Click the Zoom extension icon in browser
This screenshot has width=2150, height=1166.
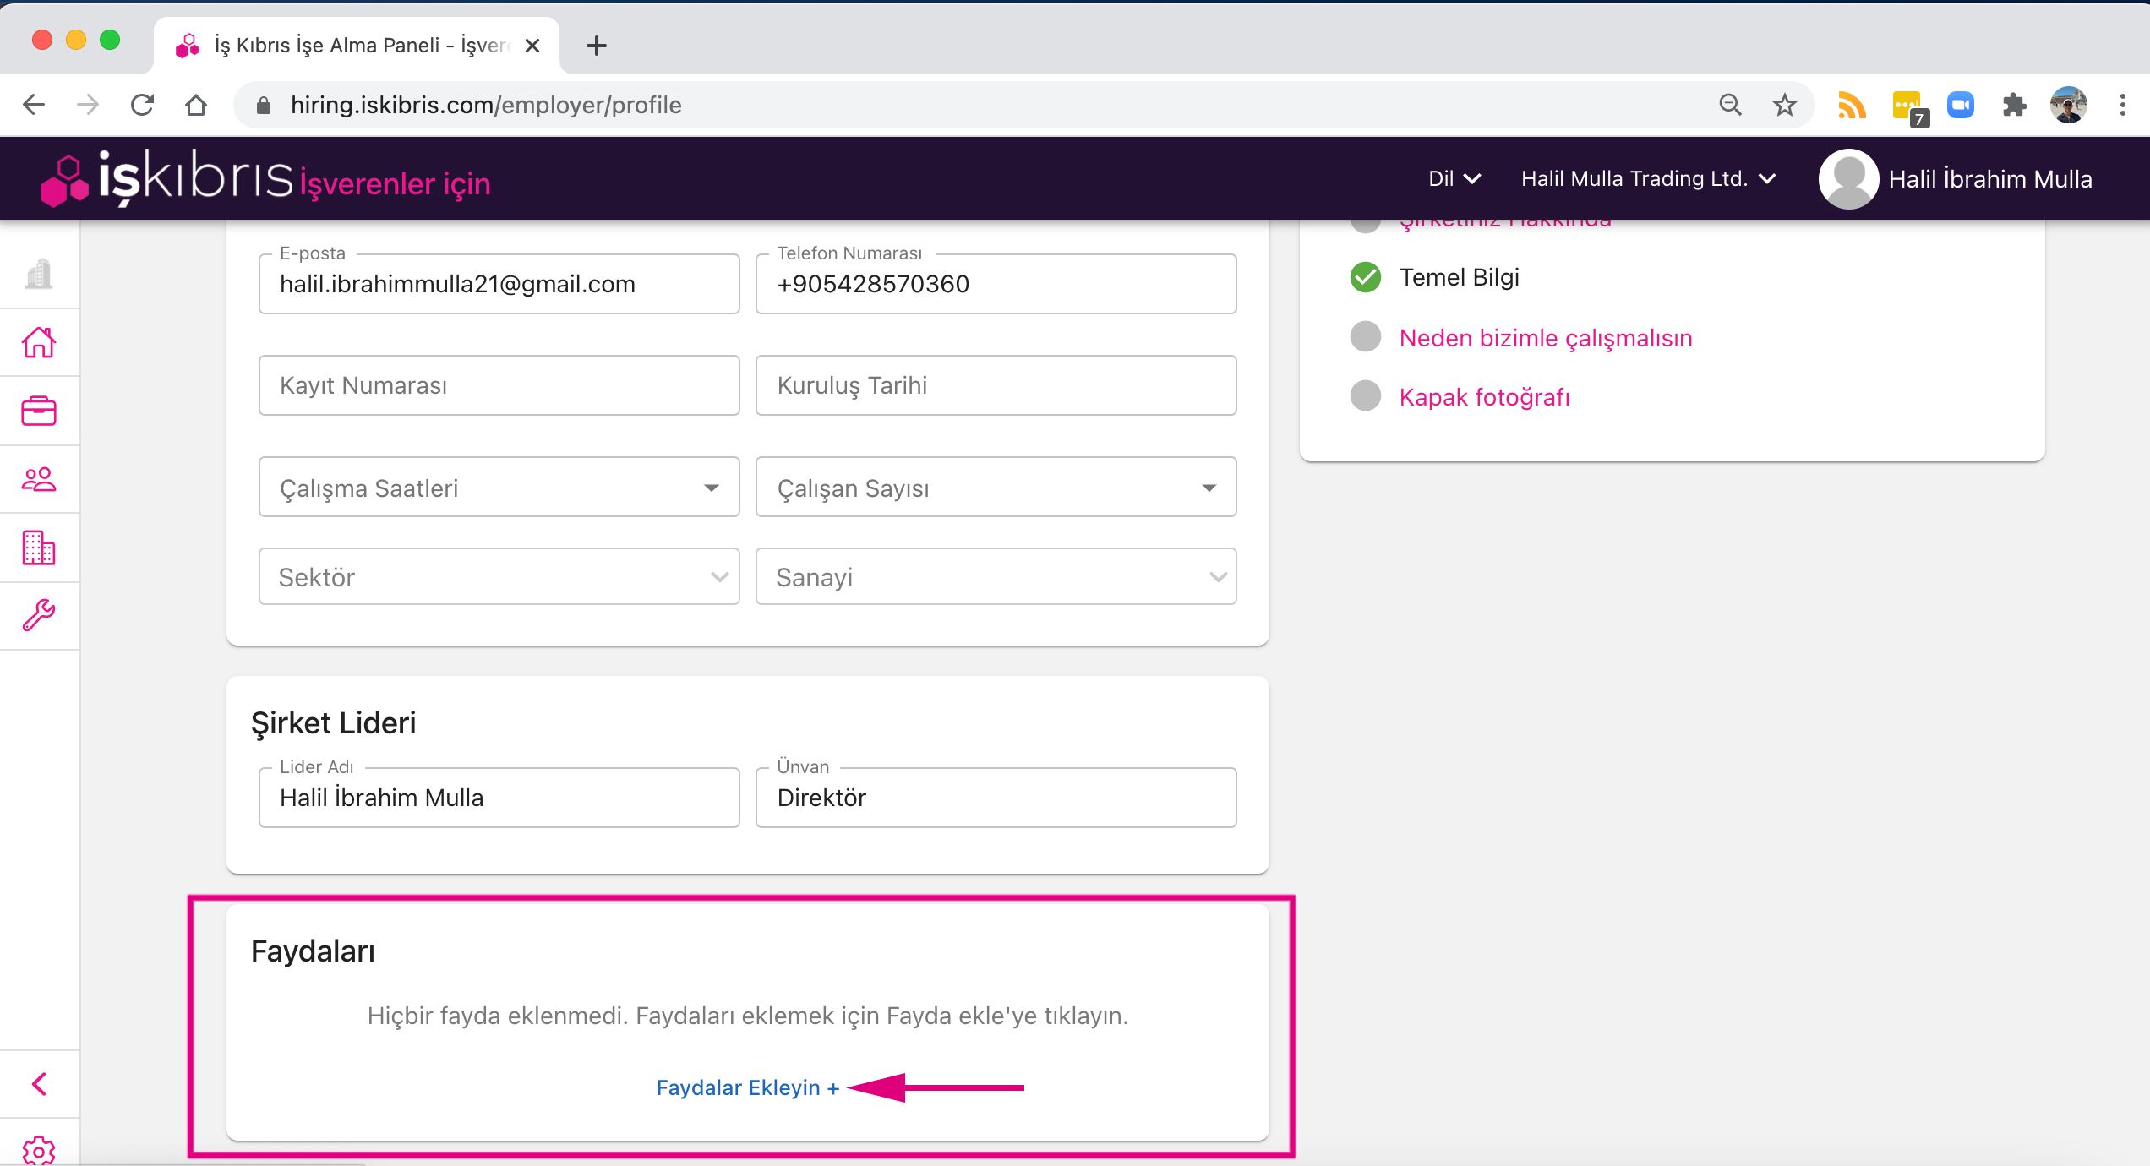1960,105
